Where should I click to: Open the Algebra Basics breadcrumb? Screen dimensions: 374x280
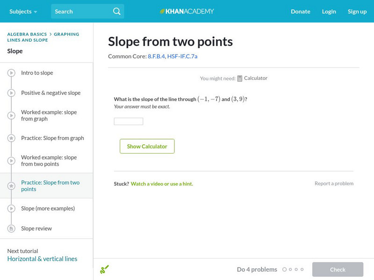pyautogui.click(x=27, y=34)
